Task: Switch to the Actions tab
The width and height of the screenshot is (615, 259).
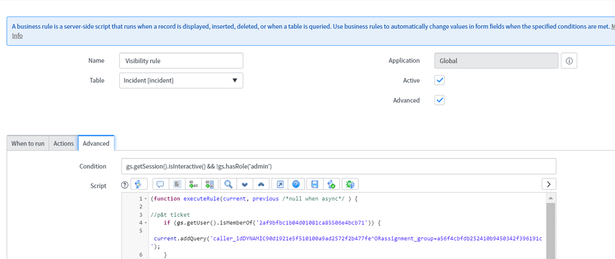Action: click(64, 144)
